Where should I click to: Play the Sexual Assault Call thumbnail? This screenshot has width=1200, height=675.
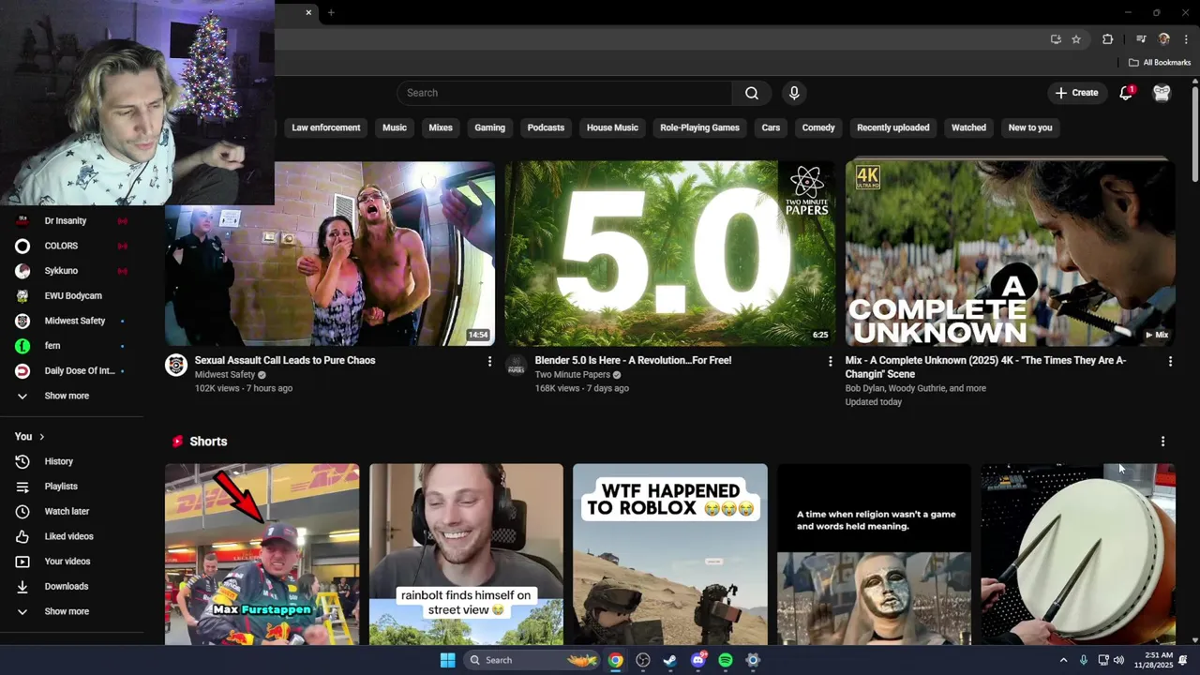coord(330,253)
